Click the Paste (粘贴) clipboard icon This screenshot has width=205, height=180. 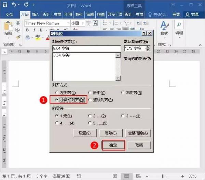coord(9,27)
